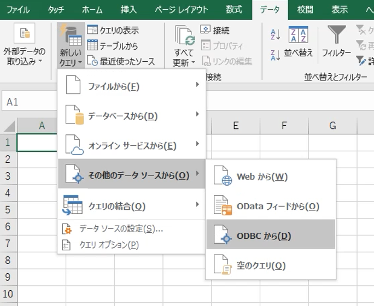Image resolution: width=374 pixels, height=306 pixels.
Task: Click the advanced filter pencil icon
Action: (x=361, y=61)
